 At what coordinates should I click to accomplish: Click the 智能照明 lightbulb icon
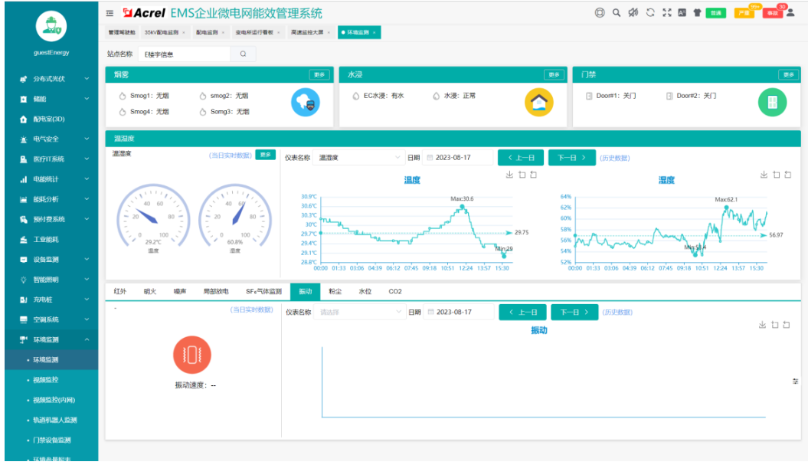[x=23, y=280]
